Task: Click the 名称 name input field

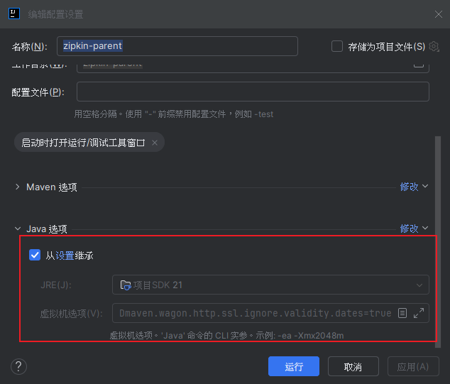Action: [177, 46]
